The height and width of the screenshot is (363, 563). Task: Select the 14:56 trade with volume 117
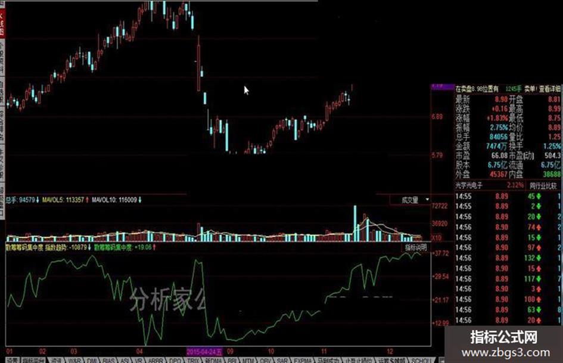point(508,279)
